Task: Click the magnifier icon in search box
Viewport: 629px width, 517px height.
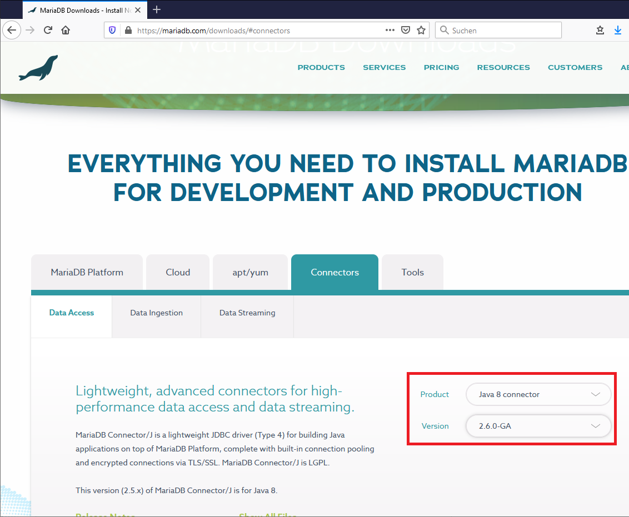Action: [x=444, y=31]
